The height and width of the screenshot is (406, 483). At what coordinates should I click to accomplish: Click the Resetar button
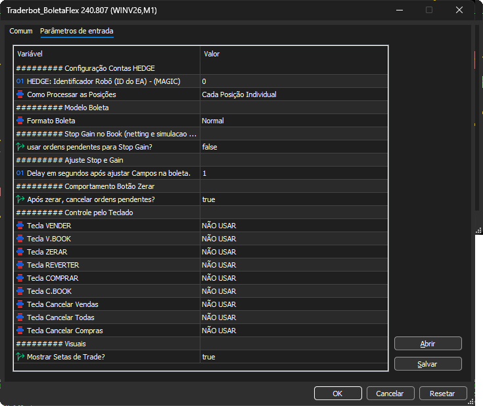[x=443, y=394]
